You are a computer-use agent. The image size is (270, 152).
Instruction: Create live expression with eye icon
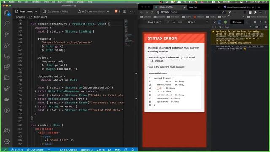(256, 27)
